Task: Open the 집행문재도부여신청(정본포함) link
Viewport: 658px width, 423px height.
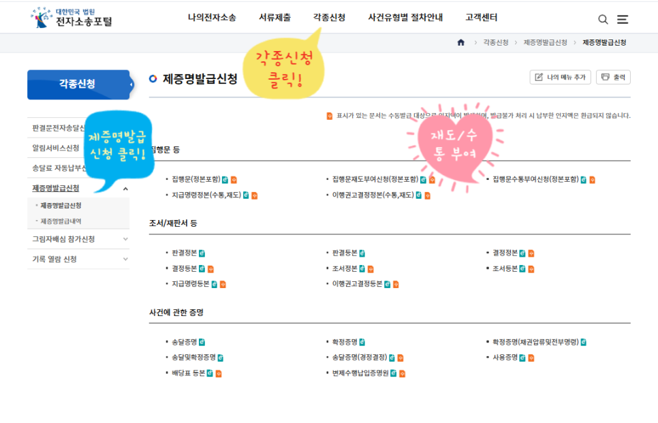Action: [x=374, y=180]
